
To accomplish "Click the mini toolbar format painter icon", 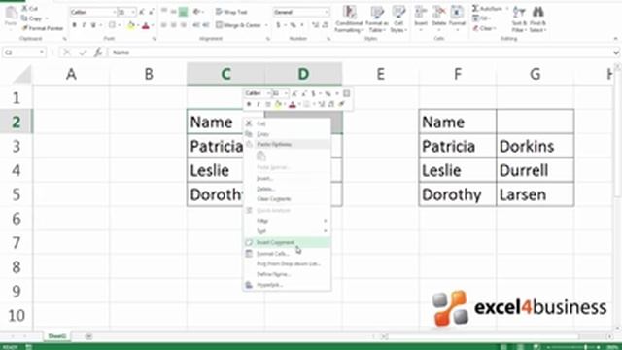I will [x=341, y=104].
